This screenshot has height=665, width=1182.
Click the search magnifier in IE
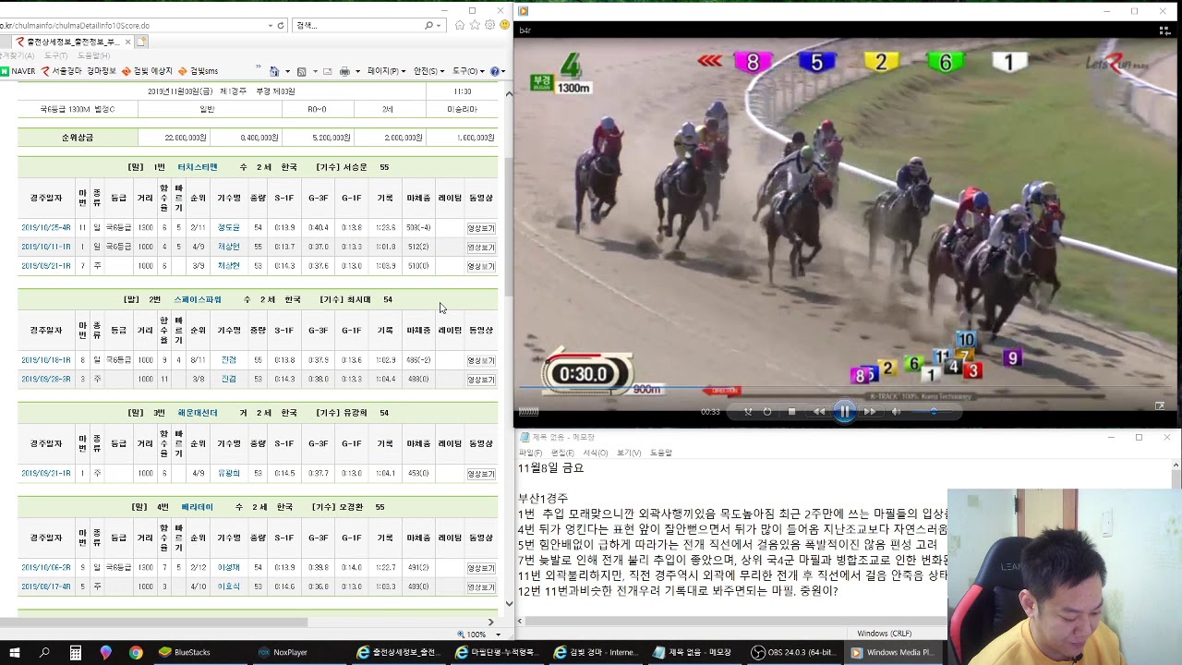coord(429,26)
